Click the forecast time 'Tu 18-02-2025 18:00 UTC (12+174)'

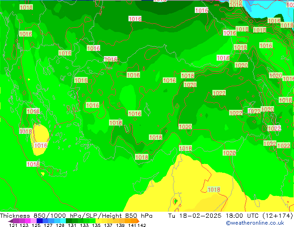230,216
